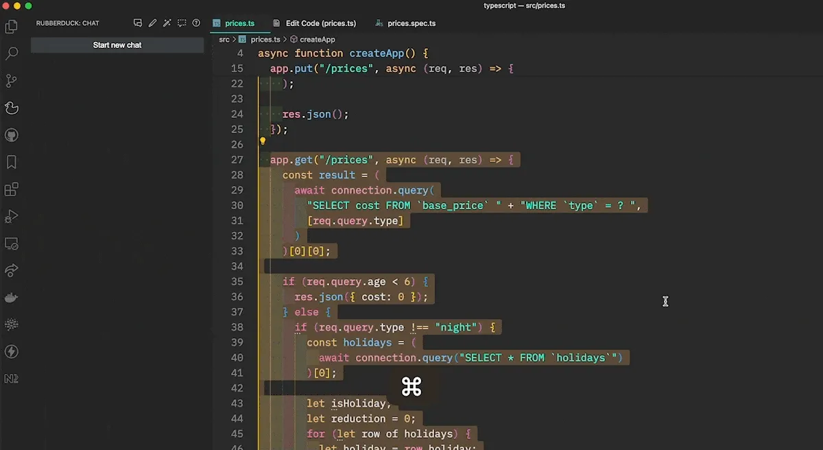The image size is (823, 450).
Task: Open the Bookmarks view icon
Action: (11, 162)
